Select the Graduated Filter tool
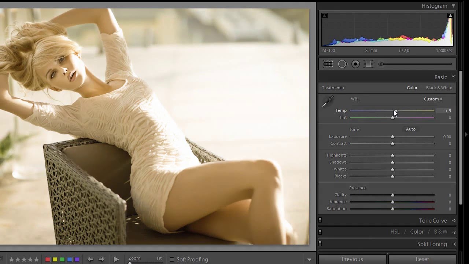 pyautogui.click(x=368, y=64)
